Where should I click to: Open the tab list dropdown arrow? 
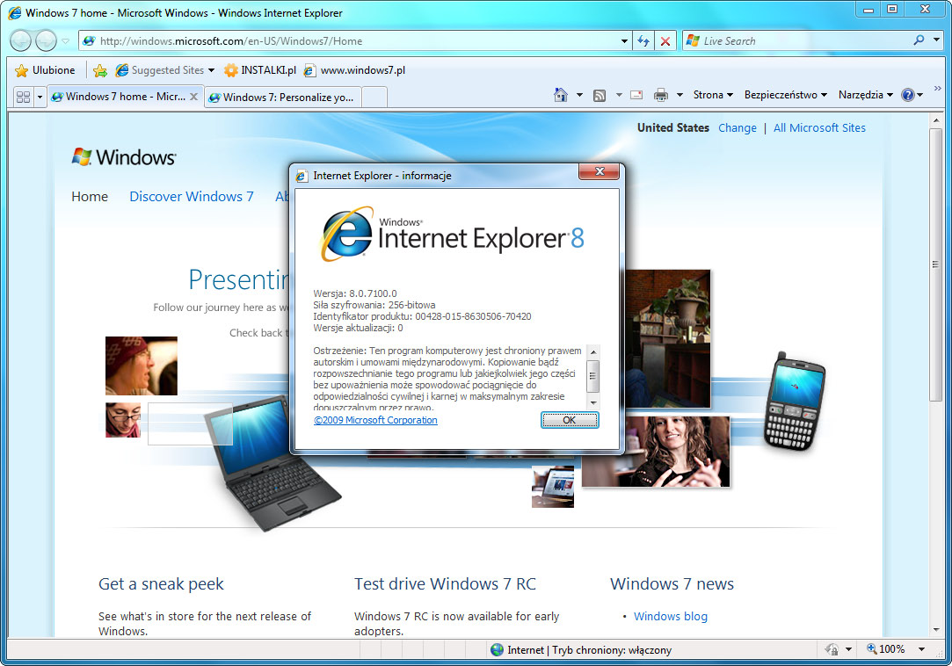tap(40, 98)
